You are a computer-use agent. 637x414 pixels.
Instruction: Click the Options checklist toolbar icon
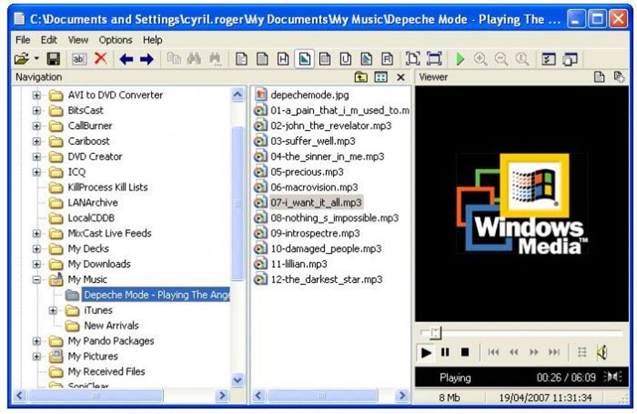[548, 59]
